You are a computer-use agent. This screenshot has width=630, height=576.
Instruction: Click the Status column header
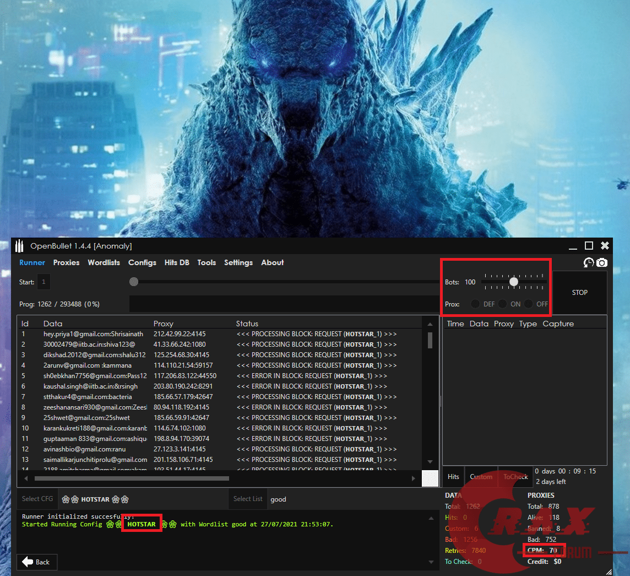point(247,324)
